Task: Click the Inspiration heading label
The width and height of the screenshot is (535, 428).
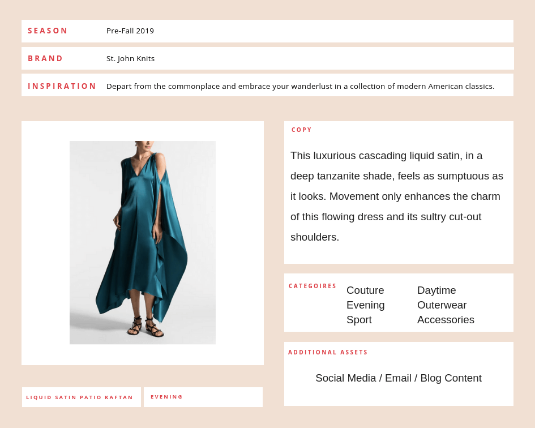Action: 62,87
